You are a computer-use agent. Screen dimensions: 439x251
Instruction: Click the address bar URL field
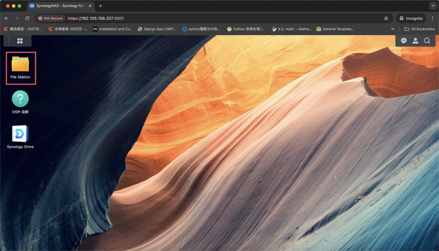[214, 18]
